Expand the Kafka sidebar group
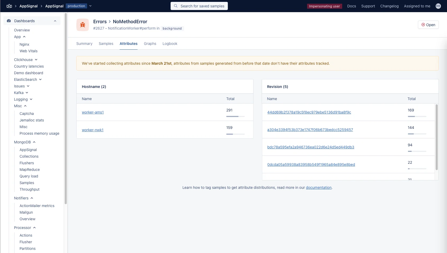 point(27,93)
